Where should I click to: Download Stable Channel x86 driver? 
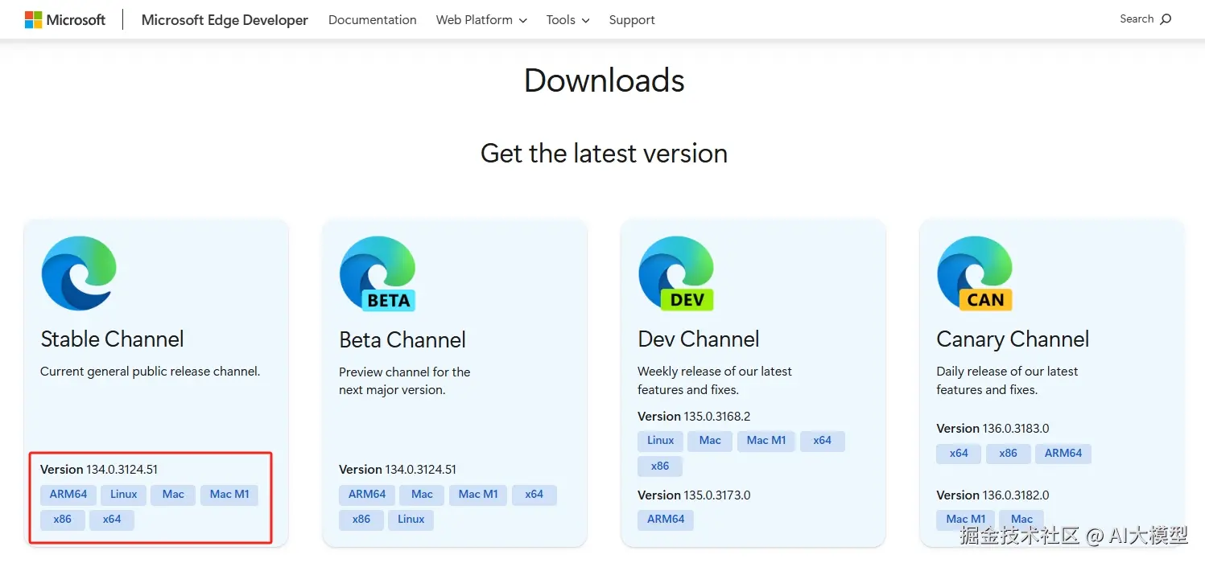click(x=63, y=520)
